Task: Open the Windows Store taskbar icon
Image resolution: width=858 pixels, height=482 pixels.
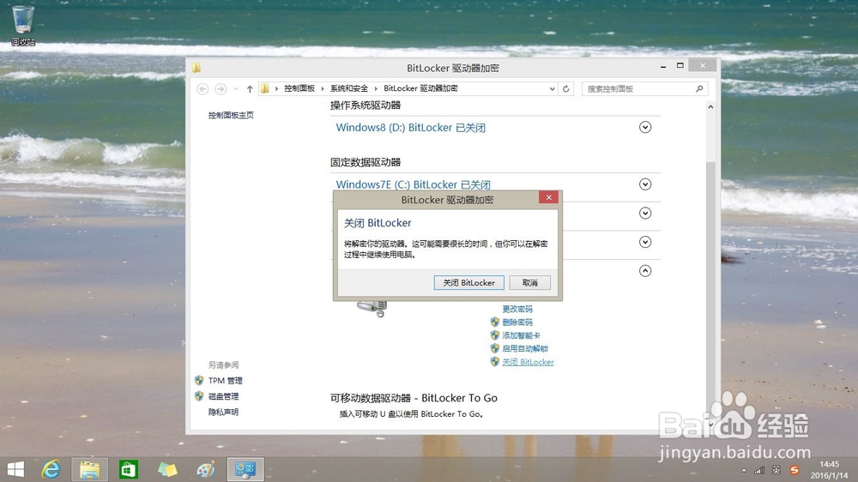Action: click(129, 469)
